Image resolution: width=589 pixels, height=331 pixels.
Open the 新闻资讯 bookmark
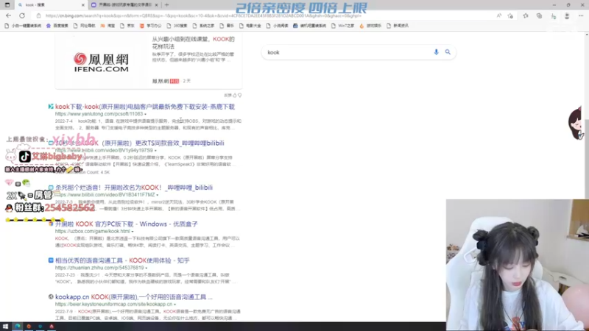tap(398, 26)
